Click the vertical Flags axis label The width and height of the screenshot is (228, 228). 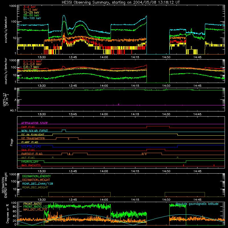(12, 142)
